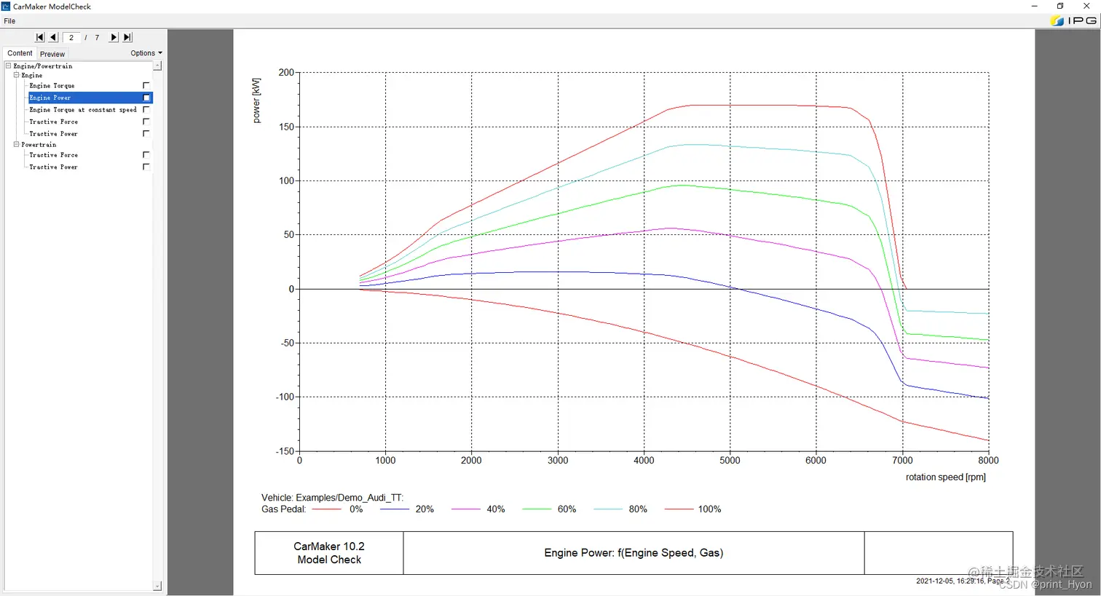
Task: Close the CarMaker ModelCheck window
Action: tap(1086, 6)
